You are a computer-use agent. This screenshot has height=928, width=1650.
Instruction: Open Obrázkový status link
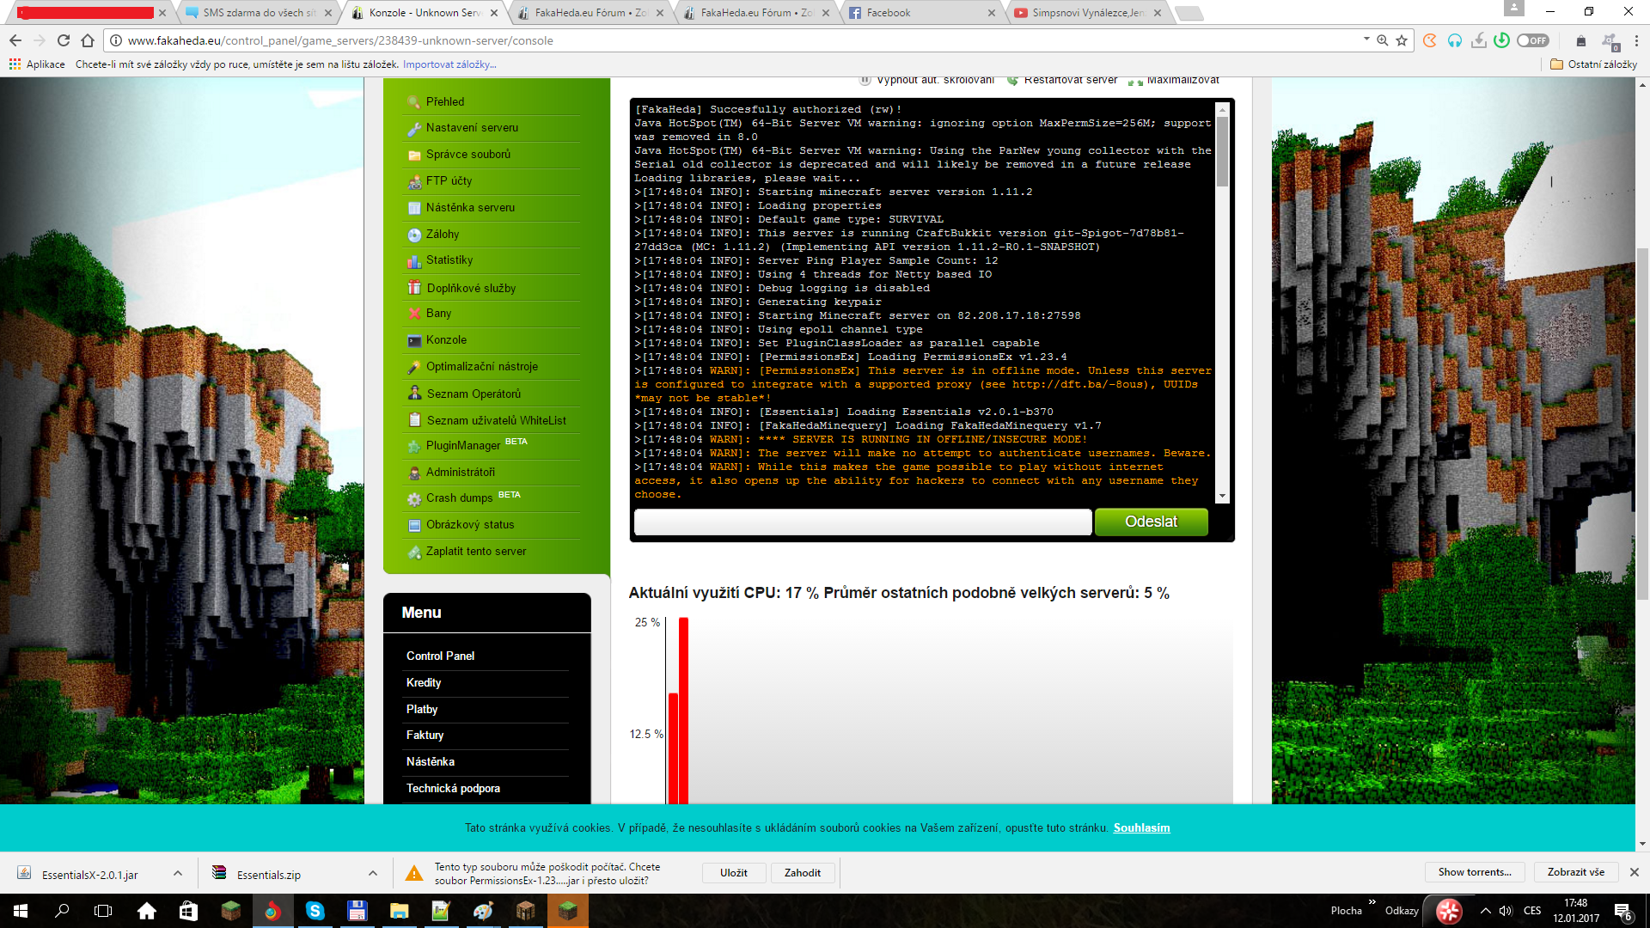[x=470, y=525]
